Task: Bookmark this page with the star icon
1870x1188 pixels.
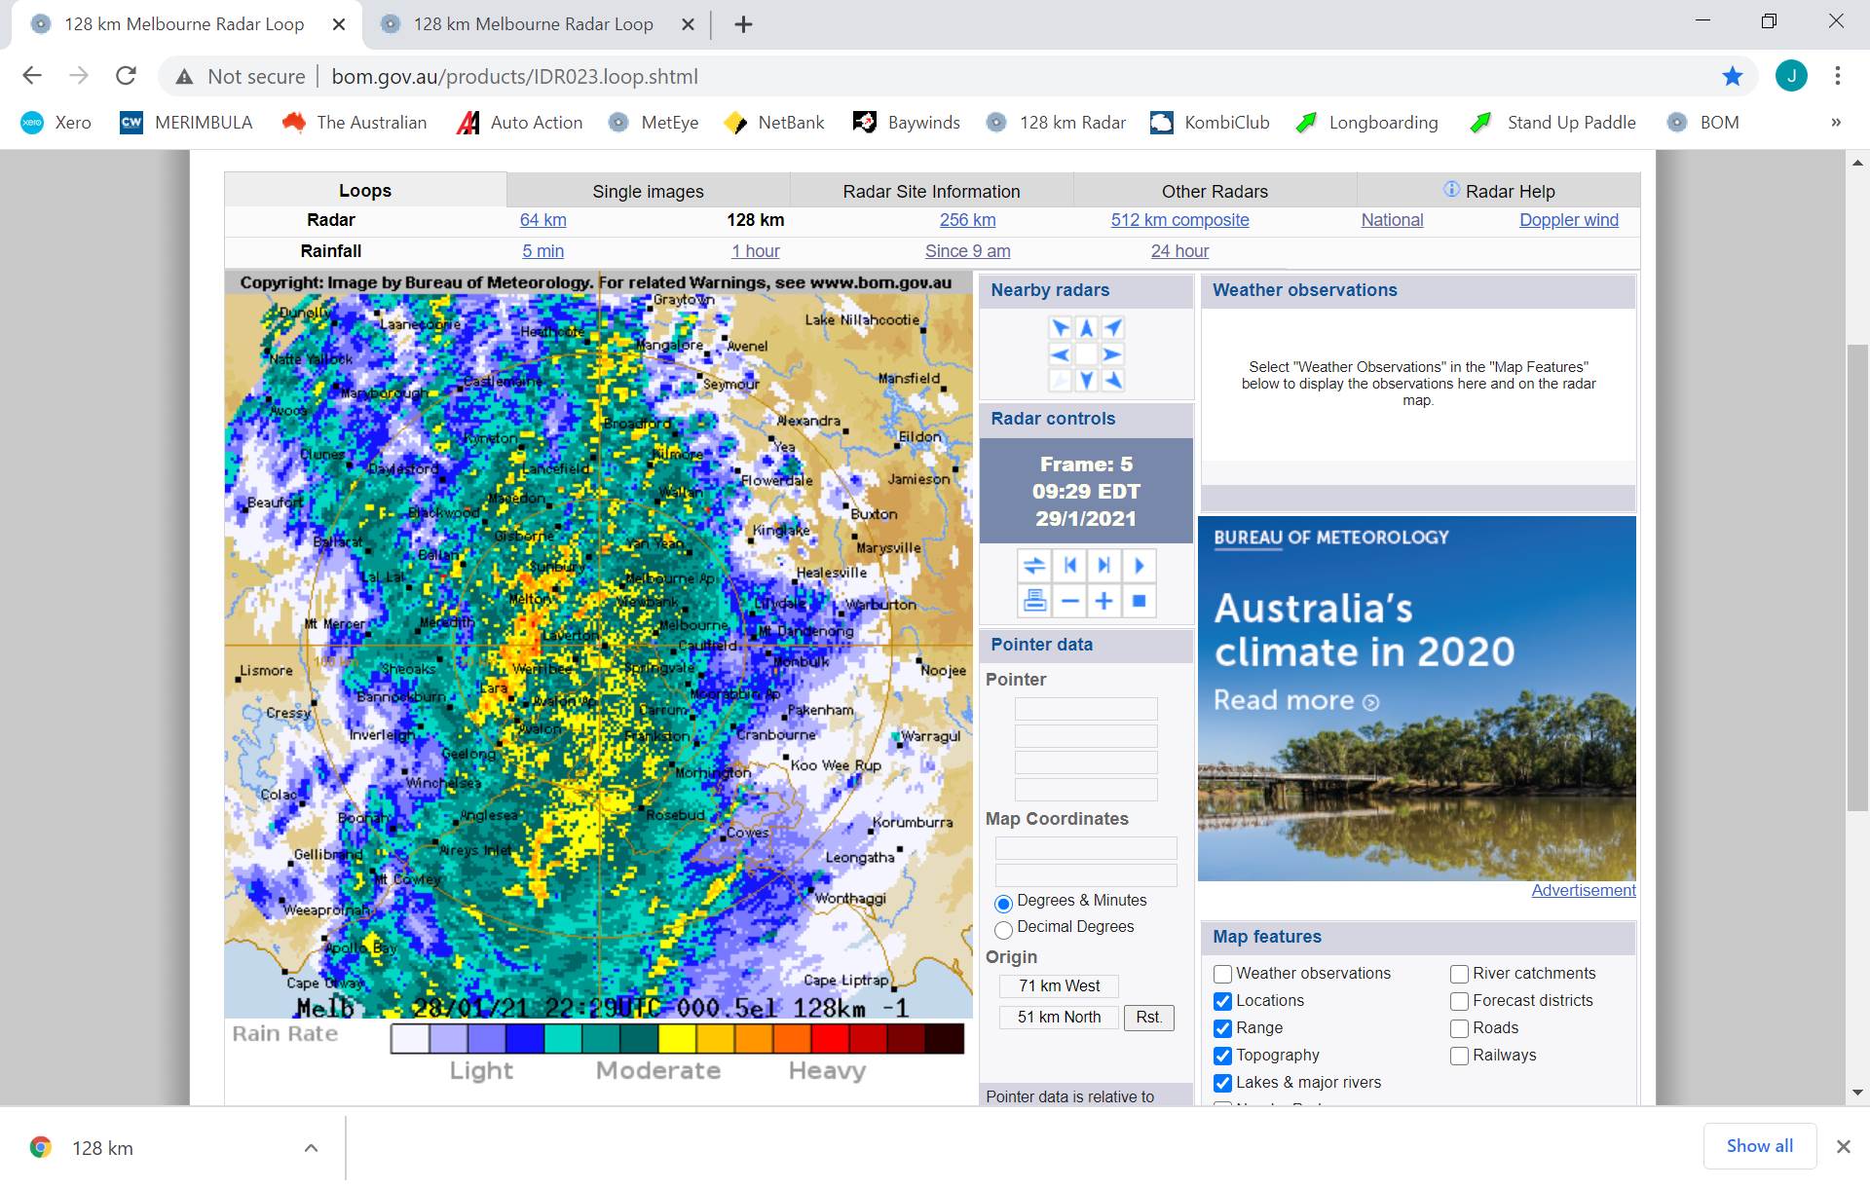Action: pyautogui.click(x=1732, y=76)
